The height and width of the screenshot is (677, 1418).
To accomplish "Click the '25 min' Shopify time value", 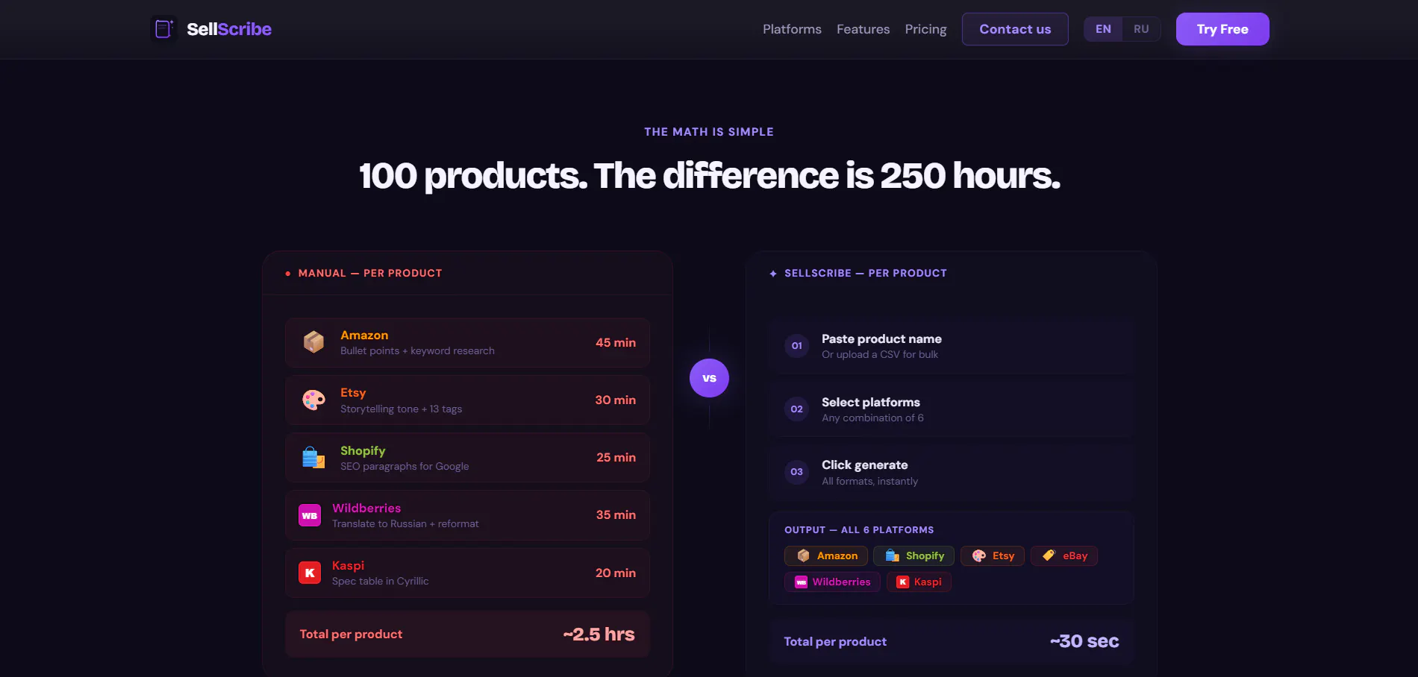I will pyautogui.click(x=616, y=457).
